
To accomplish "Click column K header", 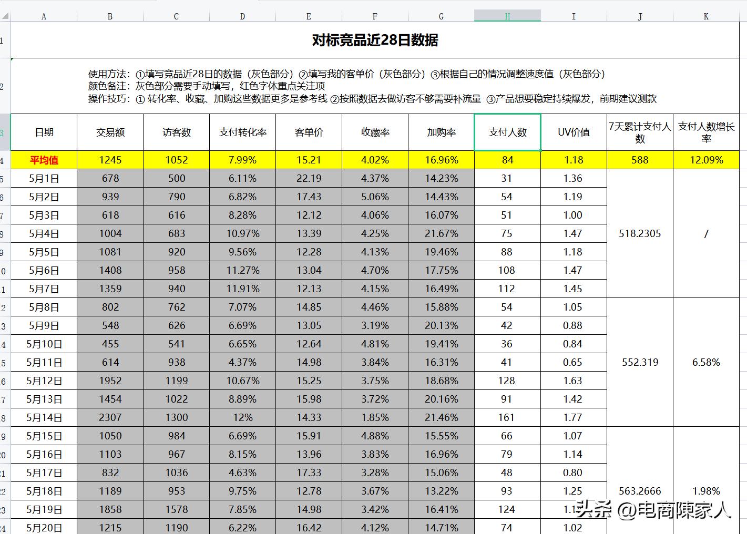I will 706,15.
